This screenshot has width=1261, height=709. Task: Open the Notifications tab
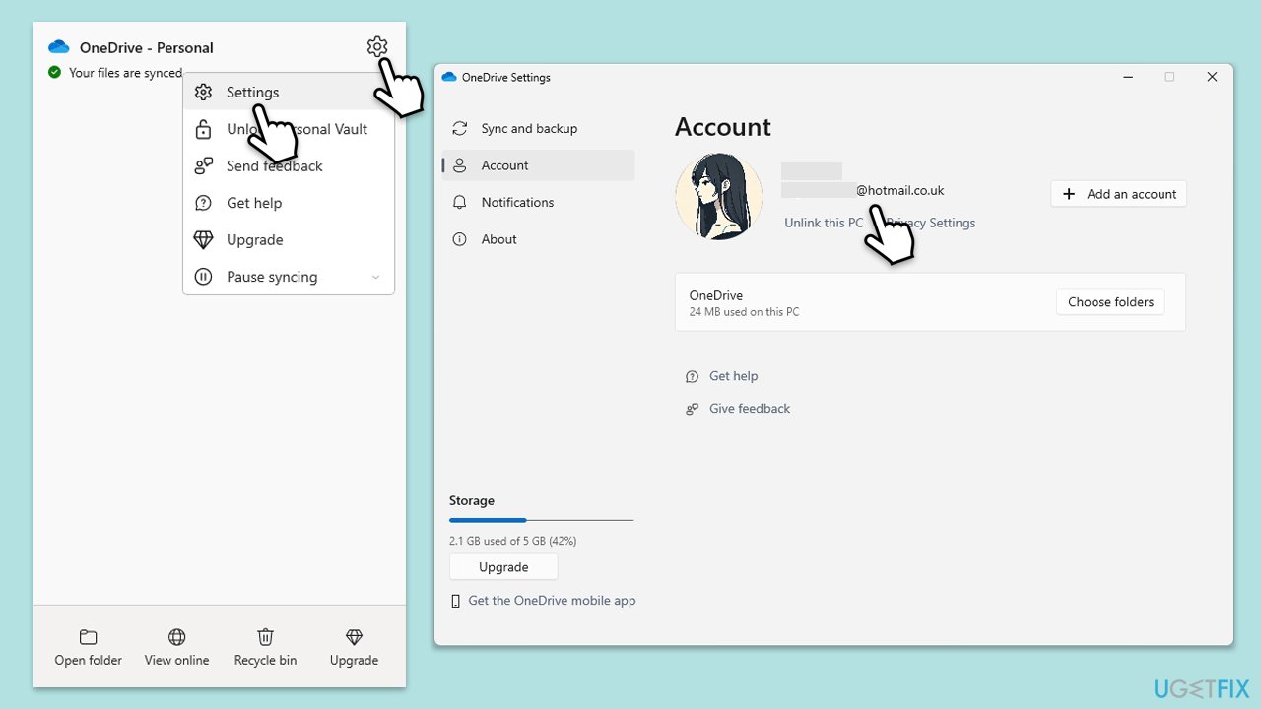pos(538,202)
